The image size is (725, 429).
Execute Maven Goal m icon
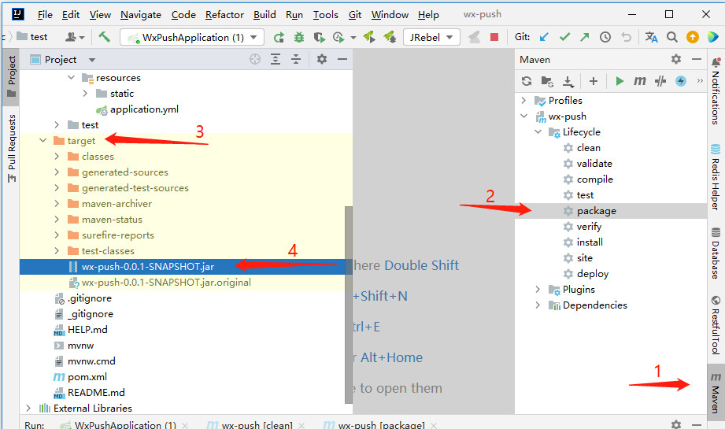[640, 81]
